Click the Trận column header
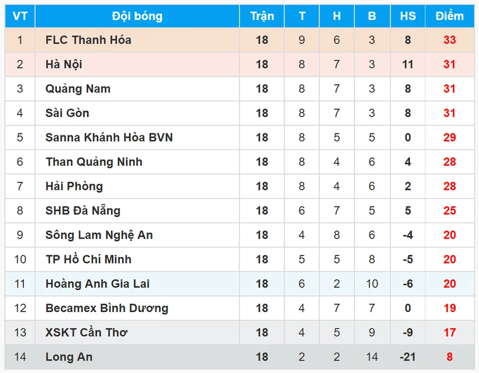 pos(262,16)
